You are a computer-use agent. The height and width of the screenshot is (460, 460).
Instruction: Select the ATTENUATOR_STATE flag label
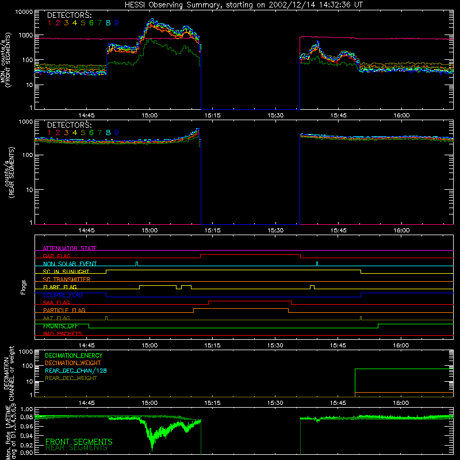coord(70,248)
